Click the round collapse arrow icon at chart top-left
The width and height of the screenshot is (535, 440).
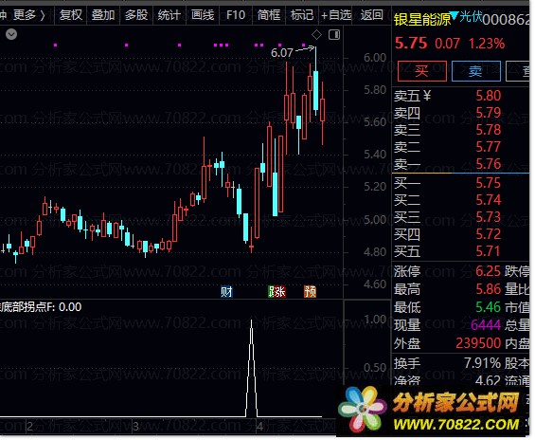pyautogui.click(x=11, y=34)
